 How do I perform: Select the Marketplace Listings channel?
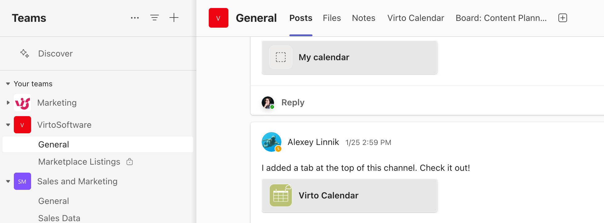[x=79, y=162]
